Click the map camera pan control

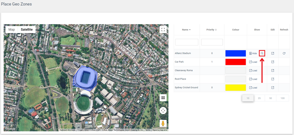[x=163, y=111]
